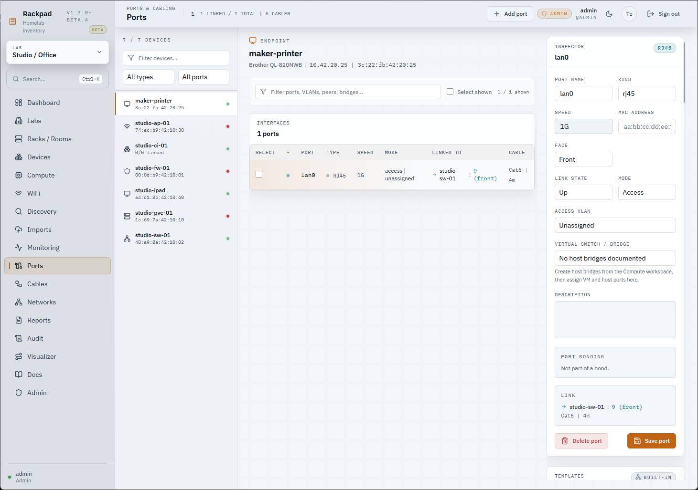Click the studio-sw-01 network icon

pyautogui.click(x=127, y=238)
